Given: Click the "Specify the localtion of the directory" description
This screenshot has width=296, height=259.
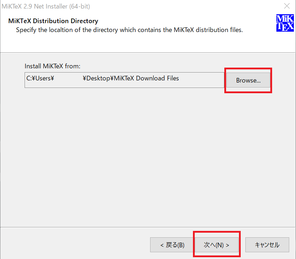Looking at the screenshot, I should pyautogui.click(x=129, y=30).
